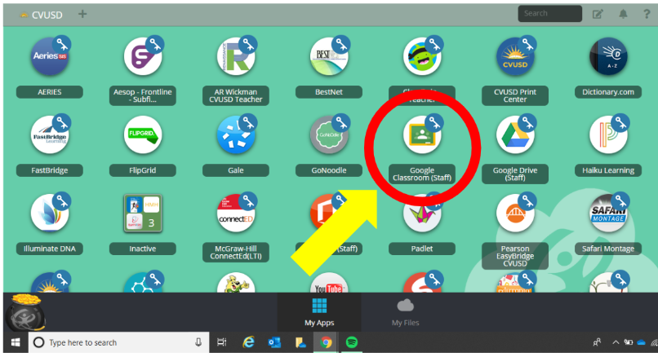The width and height of the screenshot is (658, 357).
Task: Click the Dictionary.com label
Action: (608, 92)
